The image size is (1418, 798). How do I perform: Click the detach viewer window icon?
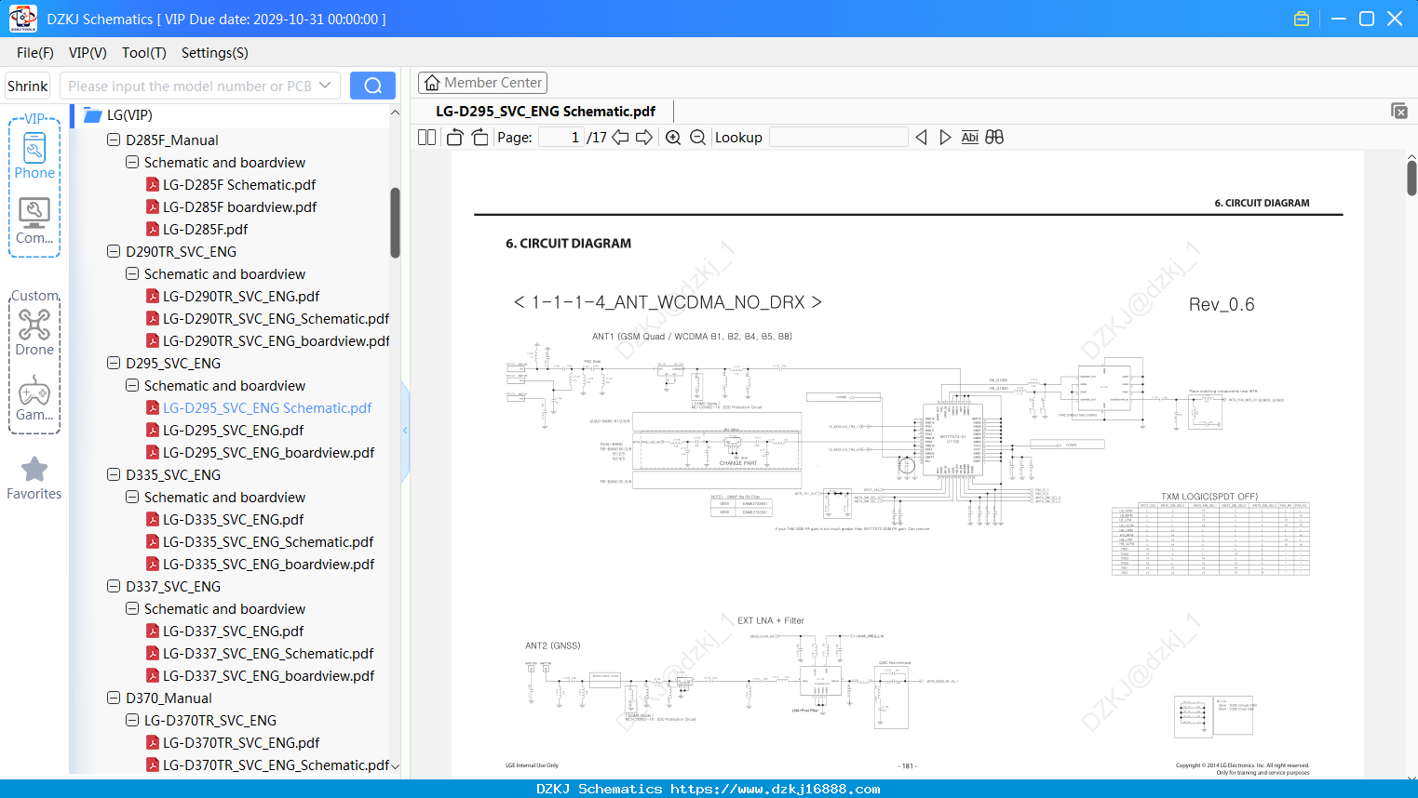click(1399, 111)
